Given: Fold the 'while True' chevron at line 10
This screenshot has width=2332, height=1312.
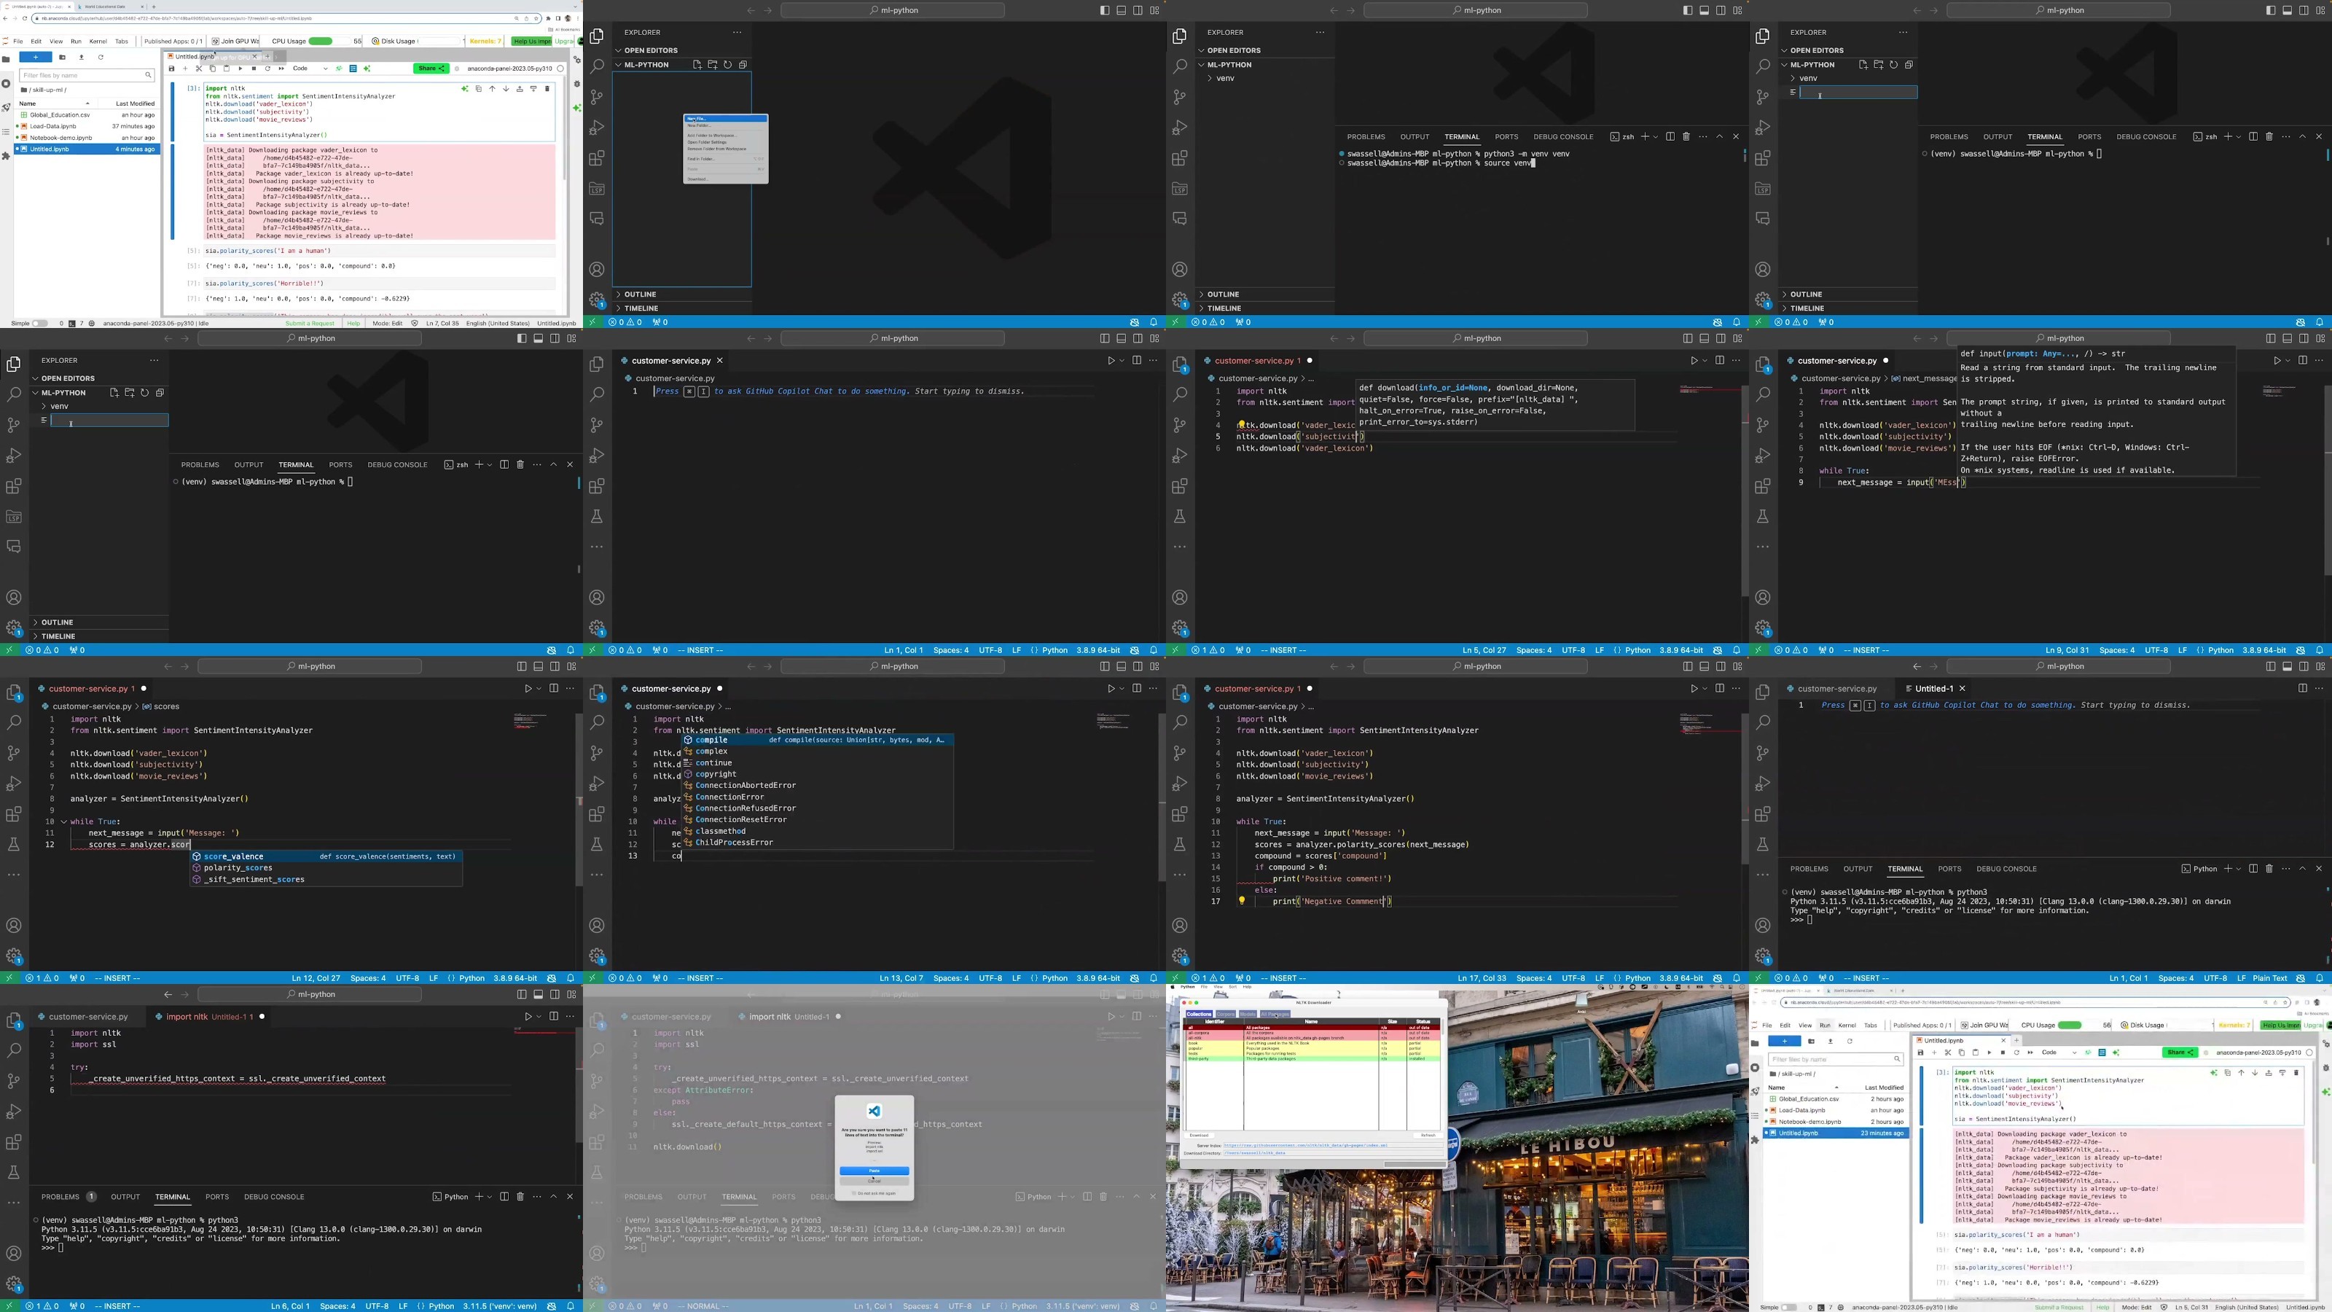Looking at the screenshot, I should (x=63, y=822).
